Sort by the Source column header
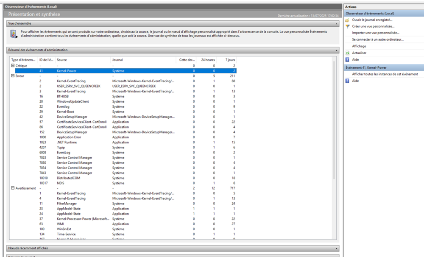424x257 pixels. [x=83, y=60]
